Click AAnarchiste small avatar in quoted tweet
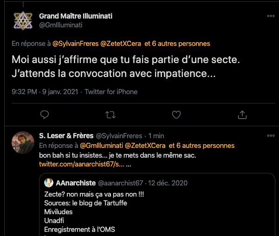 [49, 183]
